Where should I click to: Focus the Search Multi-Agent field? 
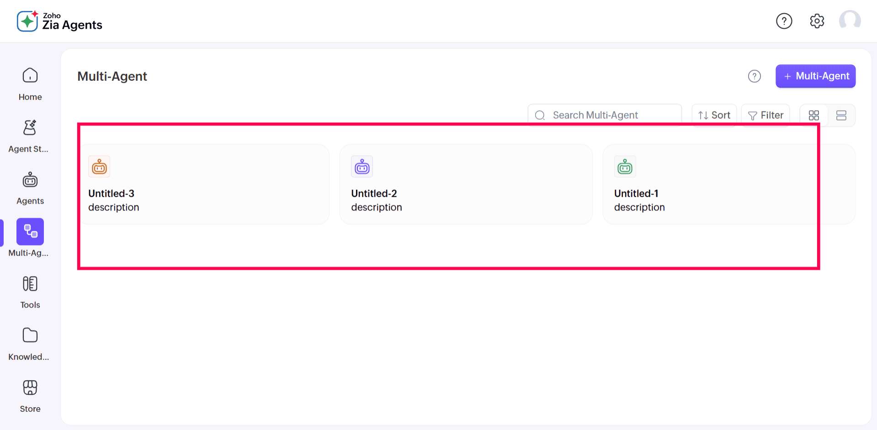[604, 115]
